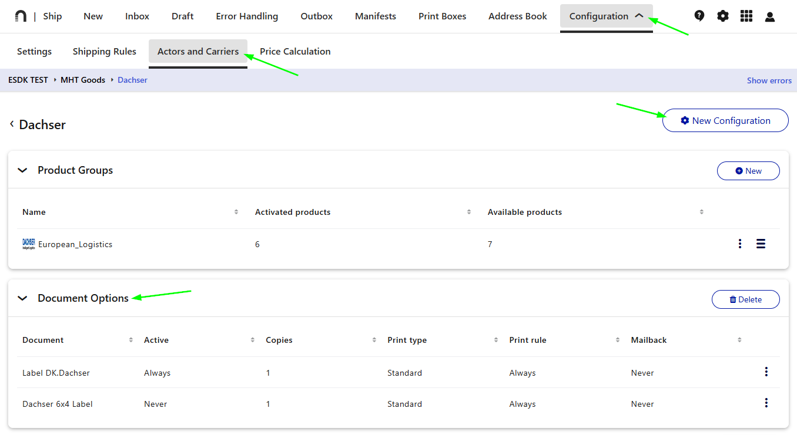Sort by Print type column
The height and width of the screenshot is (435, 797).
[495, 340]
